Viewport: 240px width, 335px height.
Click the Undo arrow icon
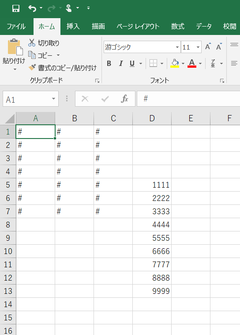tap(32, 8)
